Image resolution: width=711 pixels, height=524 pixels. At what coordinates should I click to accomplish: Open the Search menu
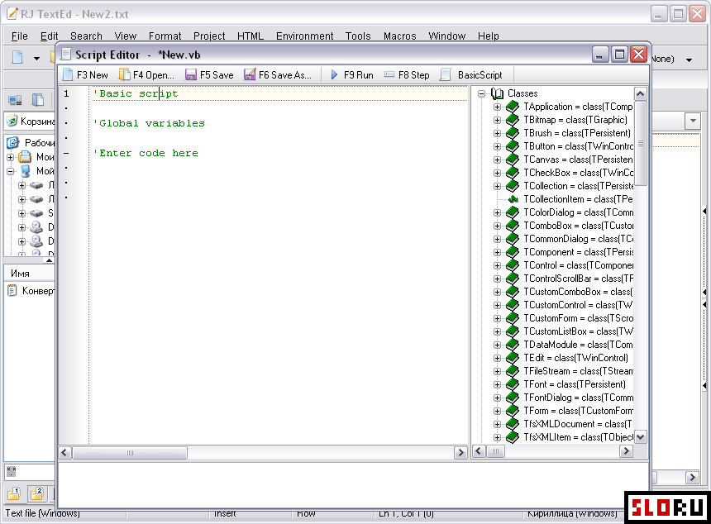(x=86, y=36)
